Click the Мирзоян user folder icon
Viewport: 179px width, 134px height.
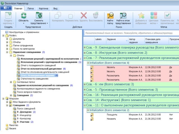point(7,98)
